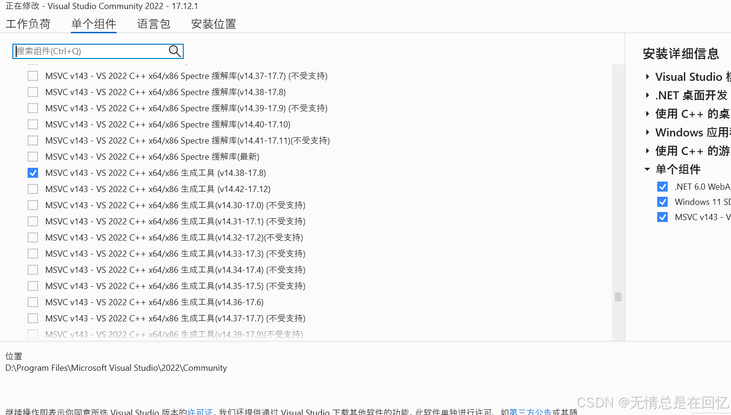Uncheck .NET 6.0 WebA item in details
Viewport: 731px width, 415px height.
tap(662, 187)
